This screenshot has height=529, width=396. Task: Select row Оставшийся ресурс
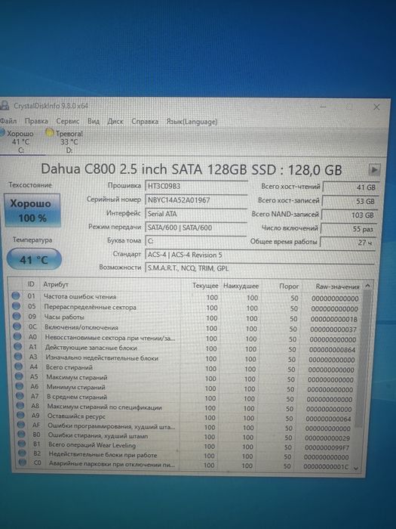tap(186, 417)
